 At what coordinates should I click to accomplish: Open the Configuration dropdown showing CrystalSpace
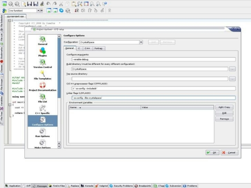point(111,42)
